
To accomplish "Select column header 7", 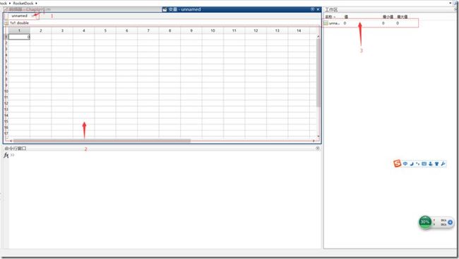I will (x=148, y=30).
